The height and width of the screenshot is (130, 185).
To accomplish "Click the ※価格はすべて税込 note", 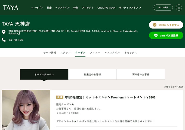I will tap(174, 87).
